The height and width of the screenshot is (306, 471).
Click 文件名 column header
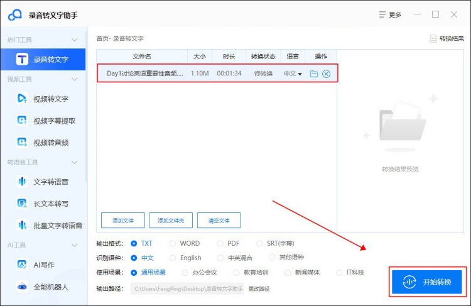pyautogui.click(x=142, y=57)
